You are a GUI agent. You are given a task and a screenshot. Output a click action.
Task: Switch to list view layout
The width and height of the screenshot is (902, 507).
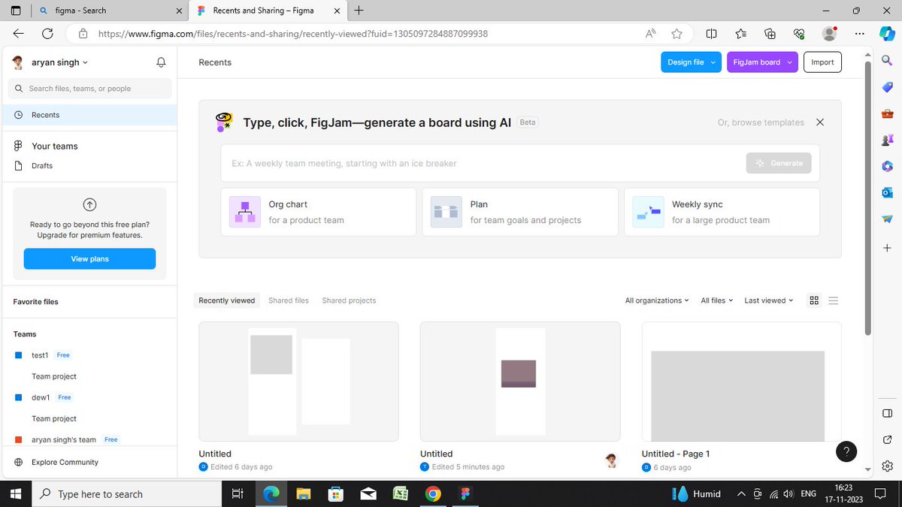[x=833, y=300]
